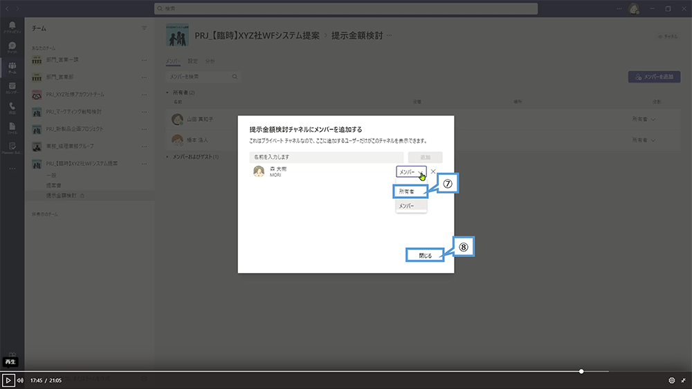Open more options for PRJ_マーケティング戦略検討
This screenshot has height=389, width=692.
[144, 112]
